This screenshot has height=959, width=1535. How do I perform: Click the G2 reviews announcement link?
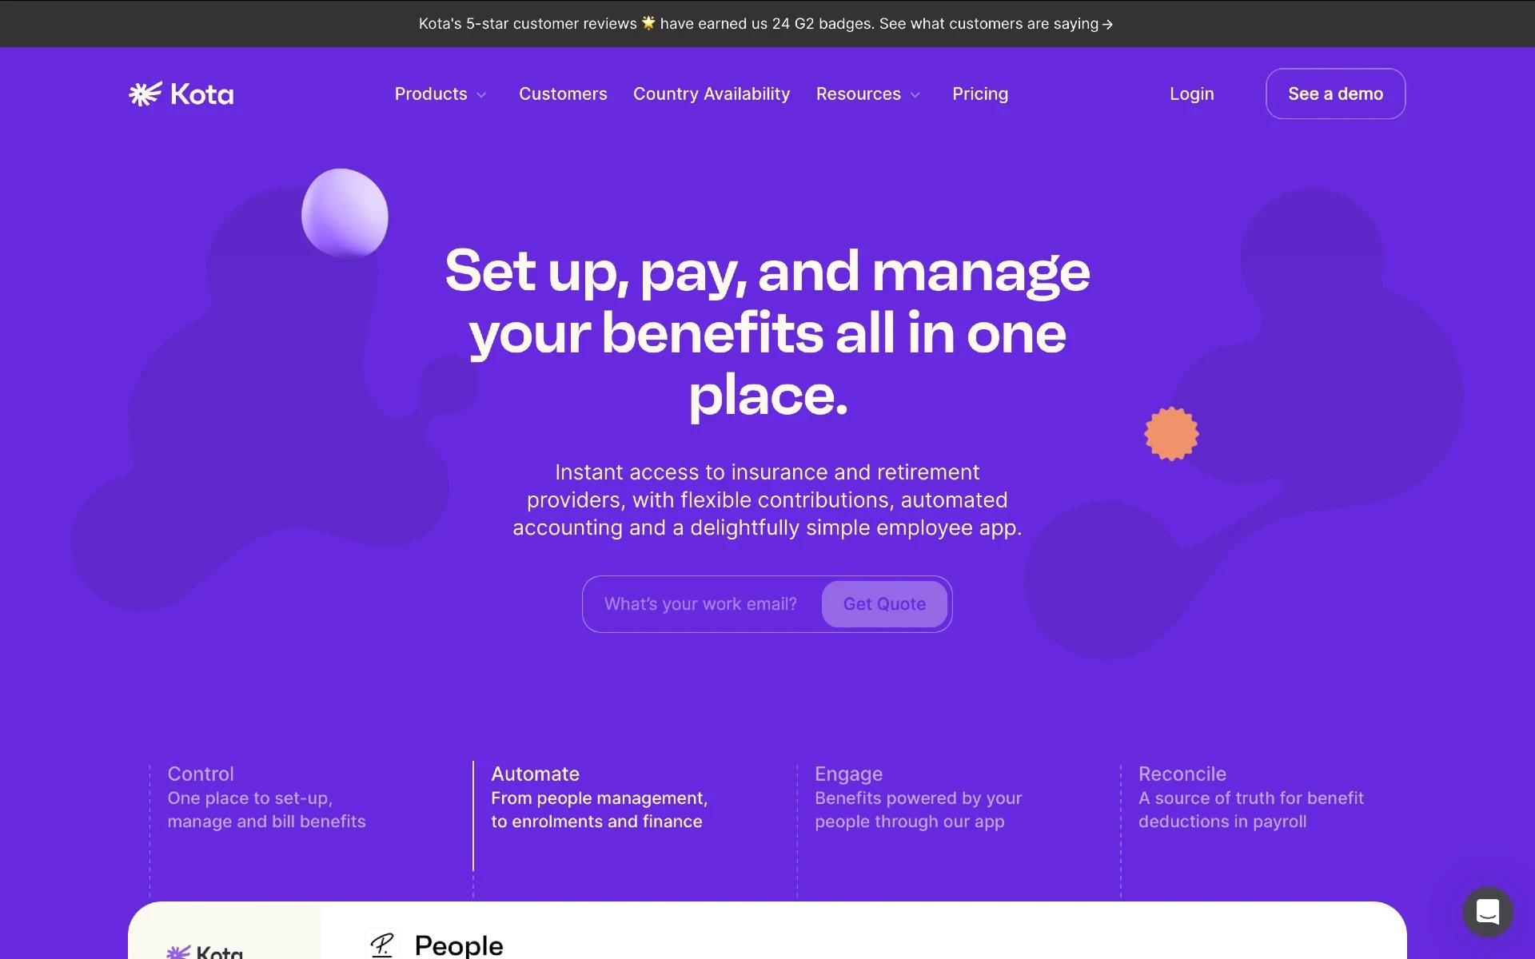[x=767, y=23]
